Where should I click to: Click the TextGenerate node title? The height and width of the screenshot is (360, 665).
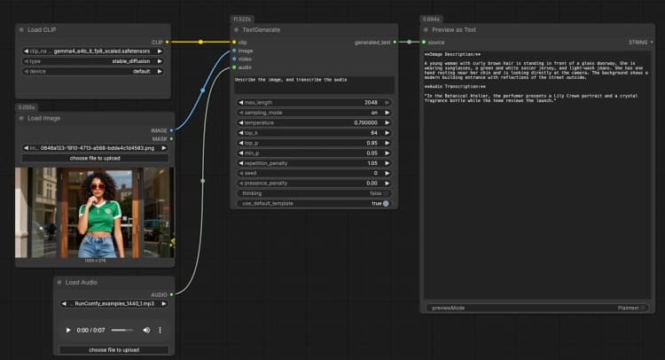(262, 30)
